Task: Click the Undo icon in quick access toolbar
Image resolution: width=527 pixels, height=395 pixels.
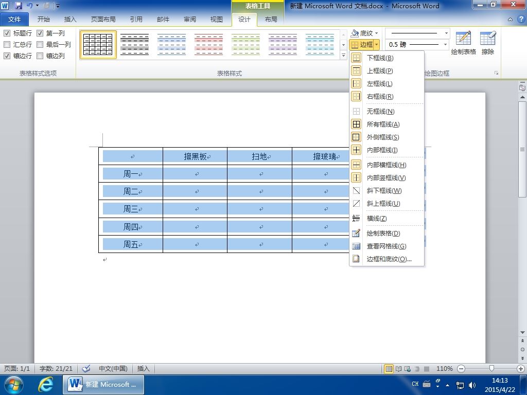Action: point(29,5)
